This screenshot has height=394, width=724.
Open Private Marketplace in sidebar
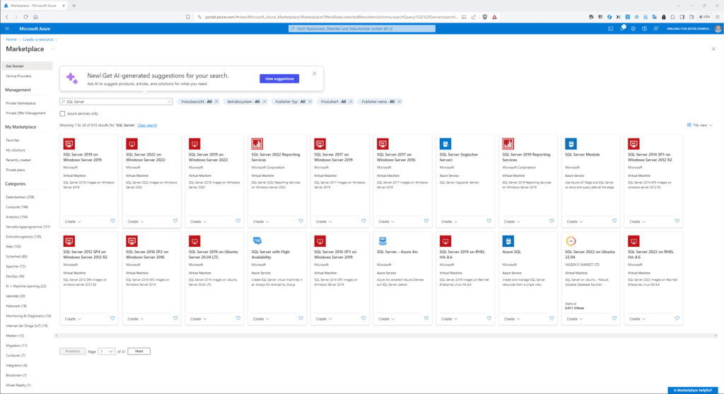pos(21,103)
